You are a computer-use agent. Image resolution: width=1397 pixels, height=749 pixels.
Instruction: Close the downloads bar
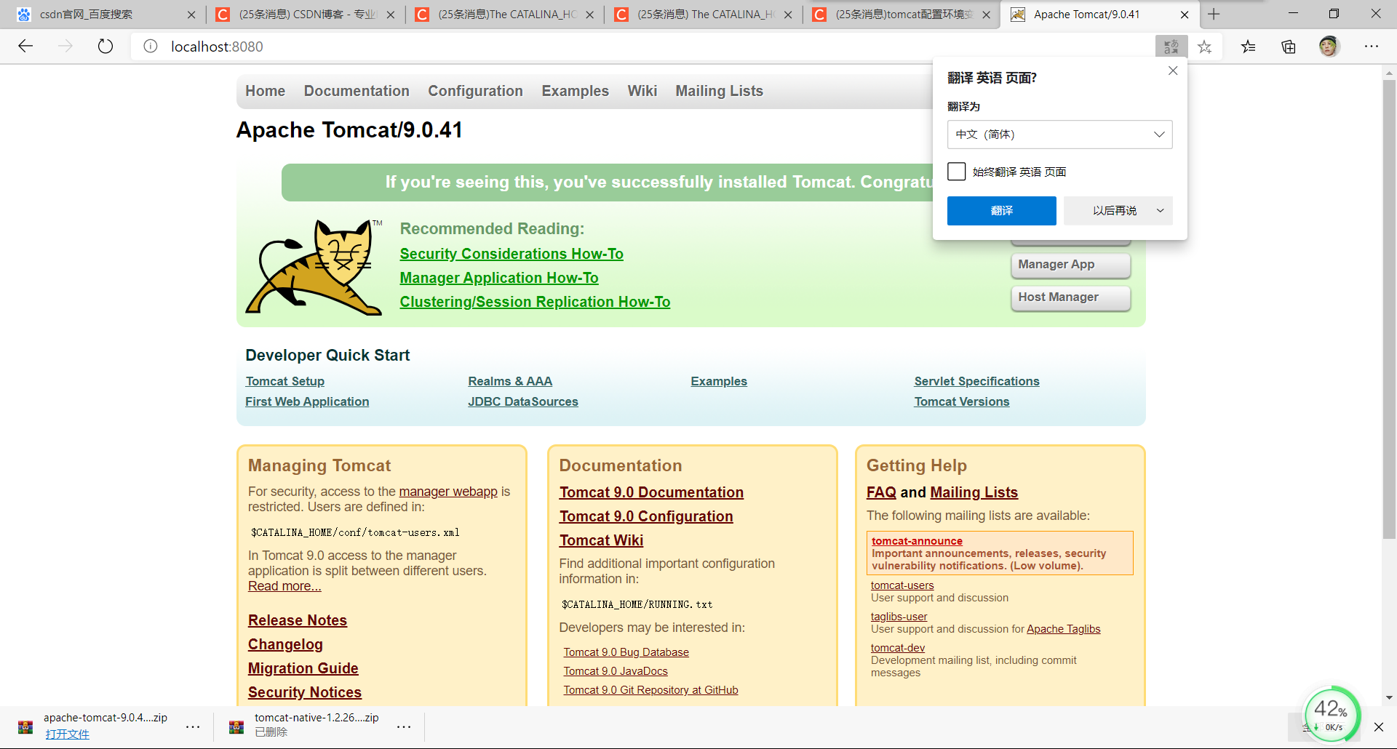[1379, 726]
